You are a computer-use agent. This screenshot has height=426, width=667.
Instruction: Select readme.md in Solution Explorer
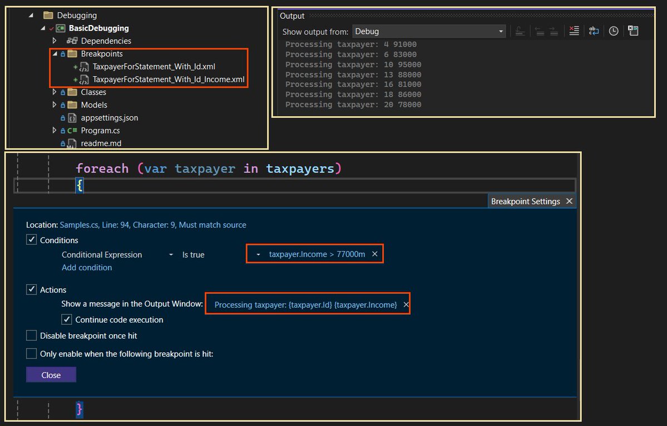101,143
